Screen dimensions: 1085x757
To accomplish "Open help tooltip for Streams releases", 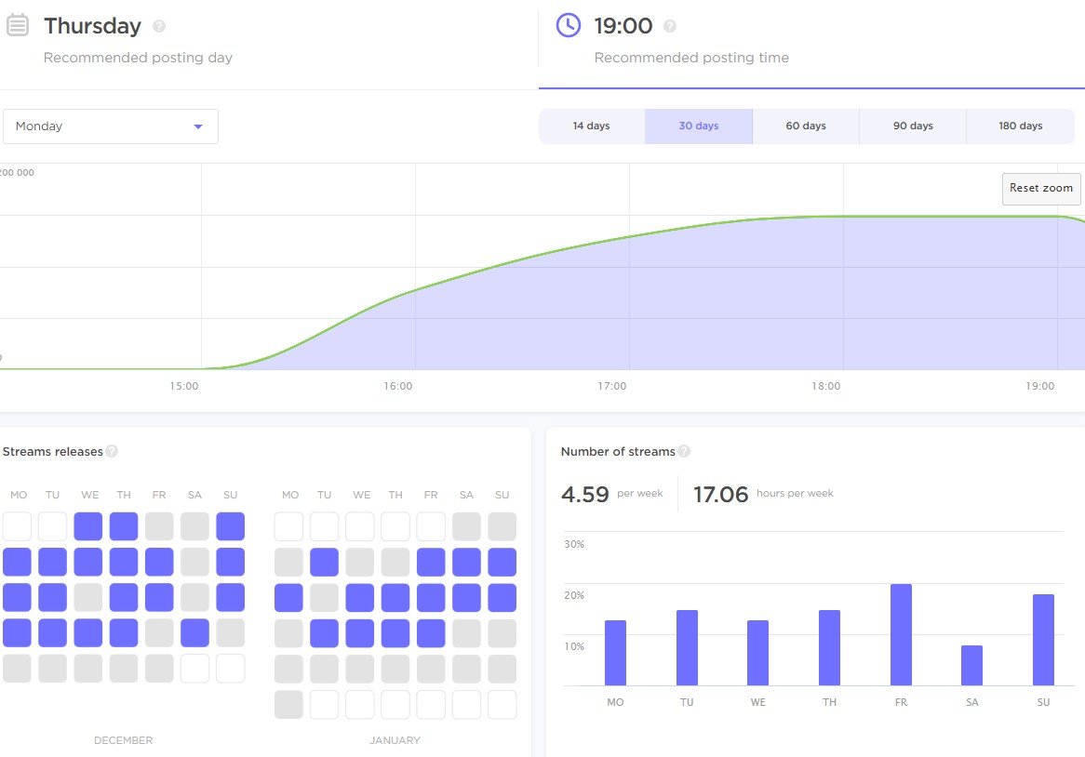I will (x=112, y=451).
